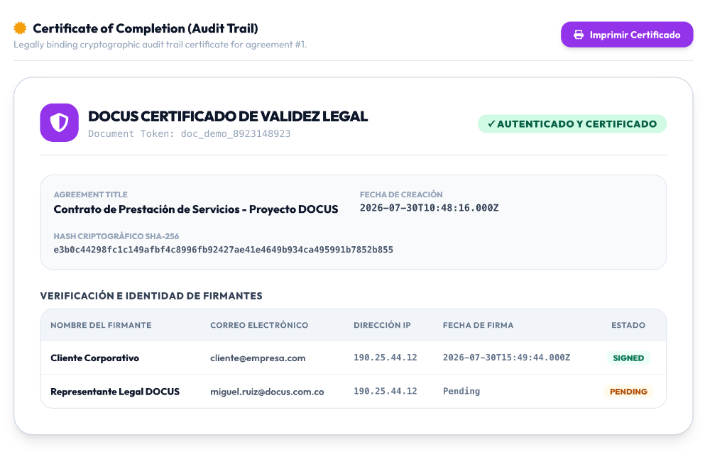The image size is (727, 469).
Task: Click the cliente@empresa.com email
Action: point(258,358)
